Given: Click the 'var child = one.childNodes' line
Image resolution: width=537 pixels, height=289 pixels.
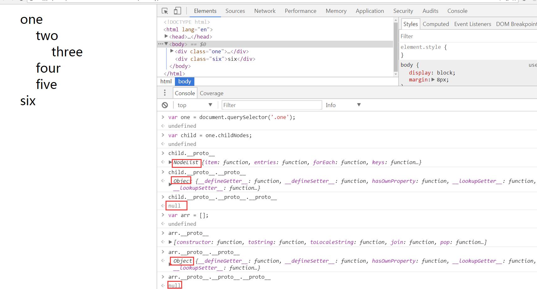Looking at the screenshot, I should point(210,135).
